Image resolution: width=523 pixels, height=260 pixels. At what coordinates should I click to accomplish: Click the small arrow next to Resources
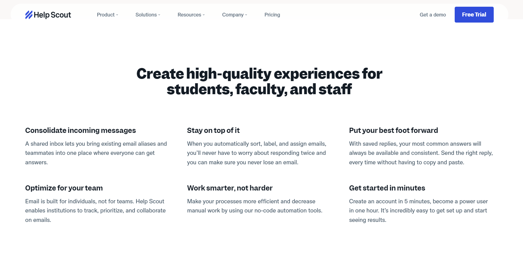[x=204, y=15]
